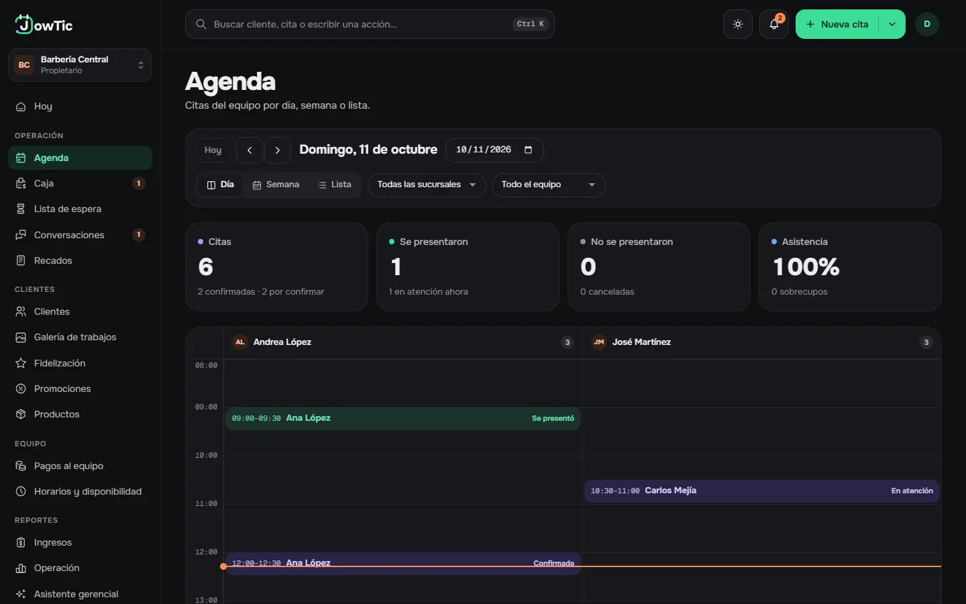The height and width of the screenshot is (604, 966).
Task: Expand Todas las sucursales dropdown
Action: [427, 185]
